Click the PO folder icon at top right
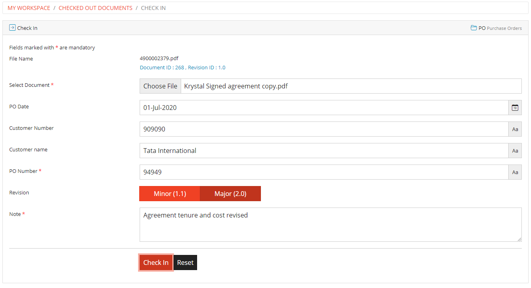Screen dimensions: 531x288 tap(474, 28)
